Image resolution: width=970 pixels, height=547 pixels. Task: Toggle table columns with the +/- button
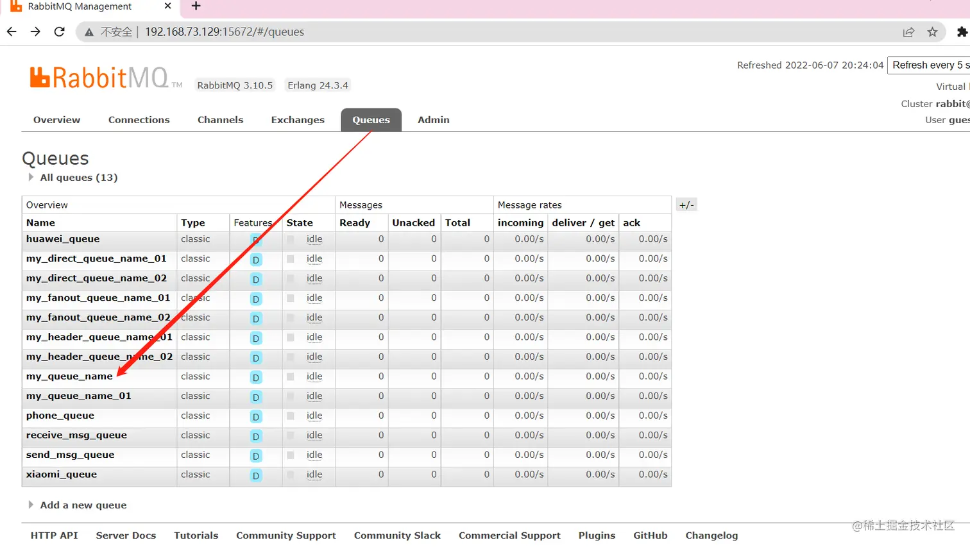[x=686, y=205]
